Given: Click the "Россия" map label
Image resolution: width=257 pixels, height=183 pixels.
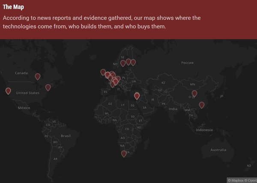Looking at the screenshot, I should (x=187, y=63).
